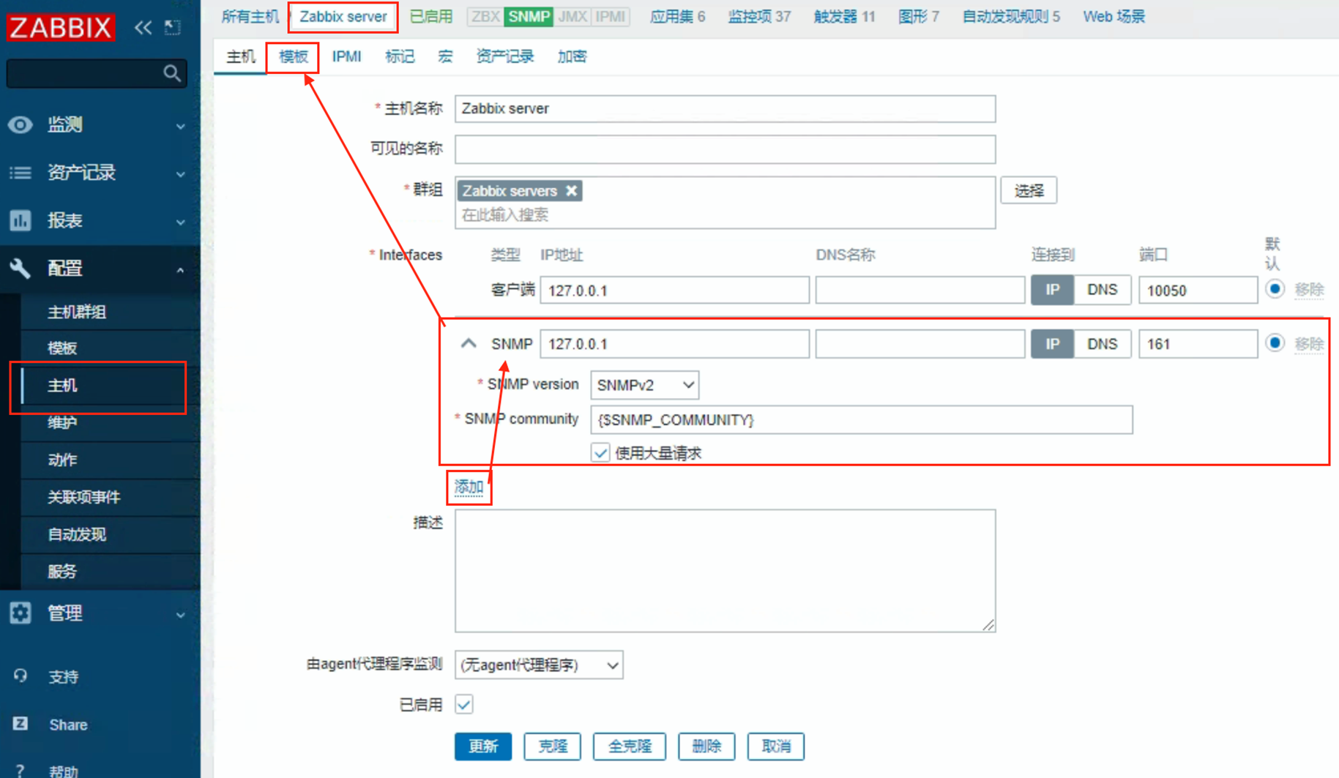Click the green SNMP availability badge
Viewport: 1339px width, 778px height.
pos(529,16)
